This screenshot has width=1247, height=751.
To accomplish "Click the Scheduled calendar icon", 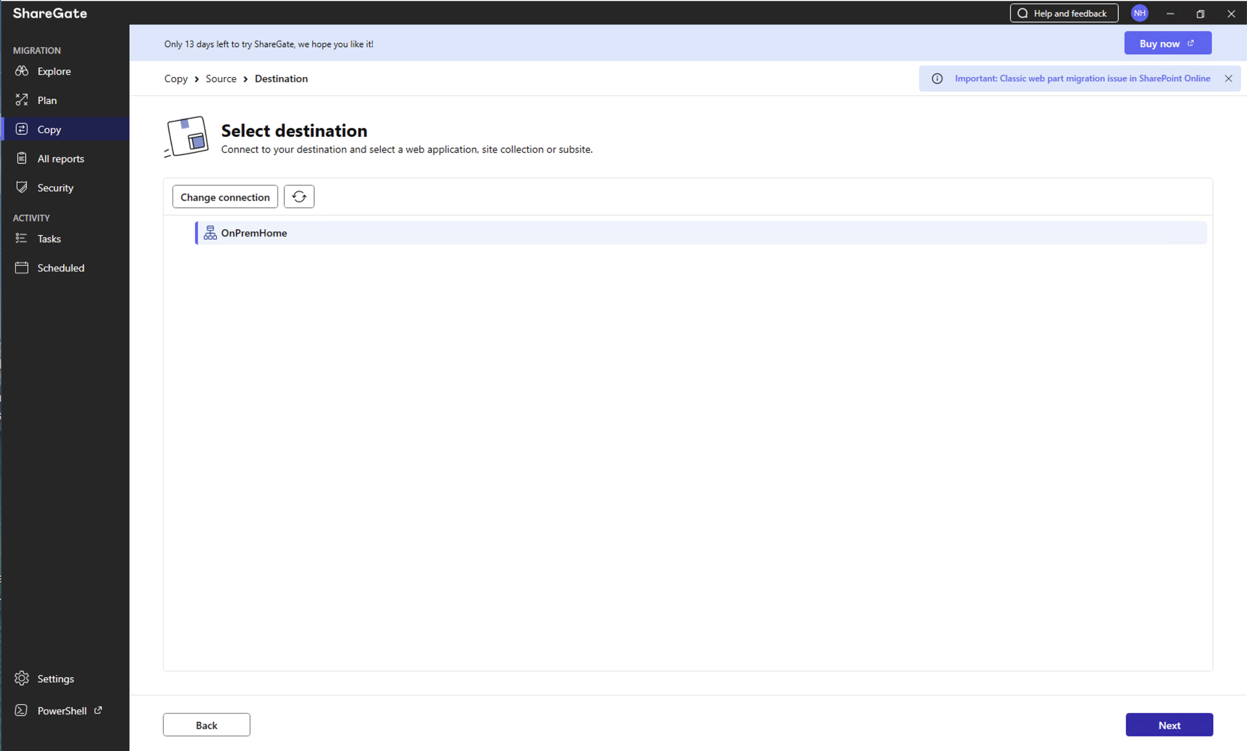I will tap(22, 268).
